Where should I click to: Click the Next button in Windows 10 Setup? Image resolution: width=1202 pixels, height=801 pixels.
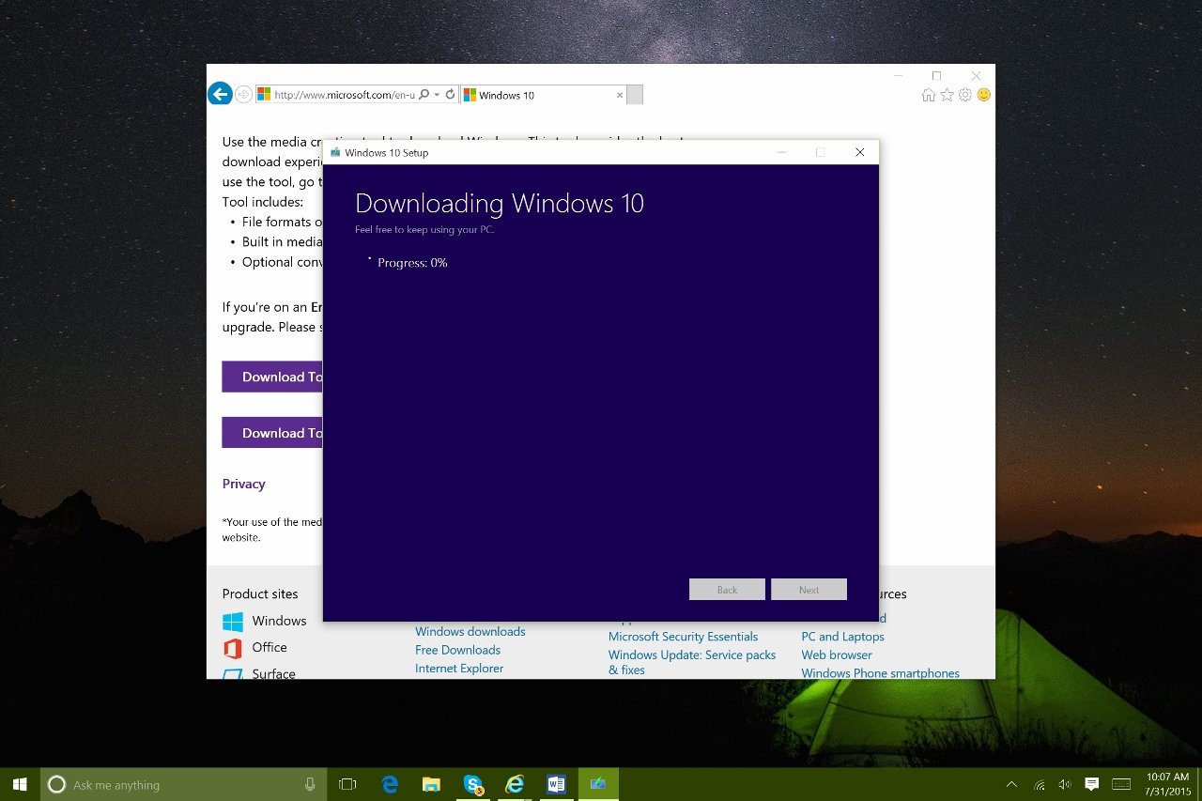pyautogui.click(x=809, y=590)
